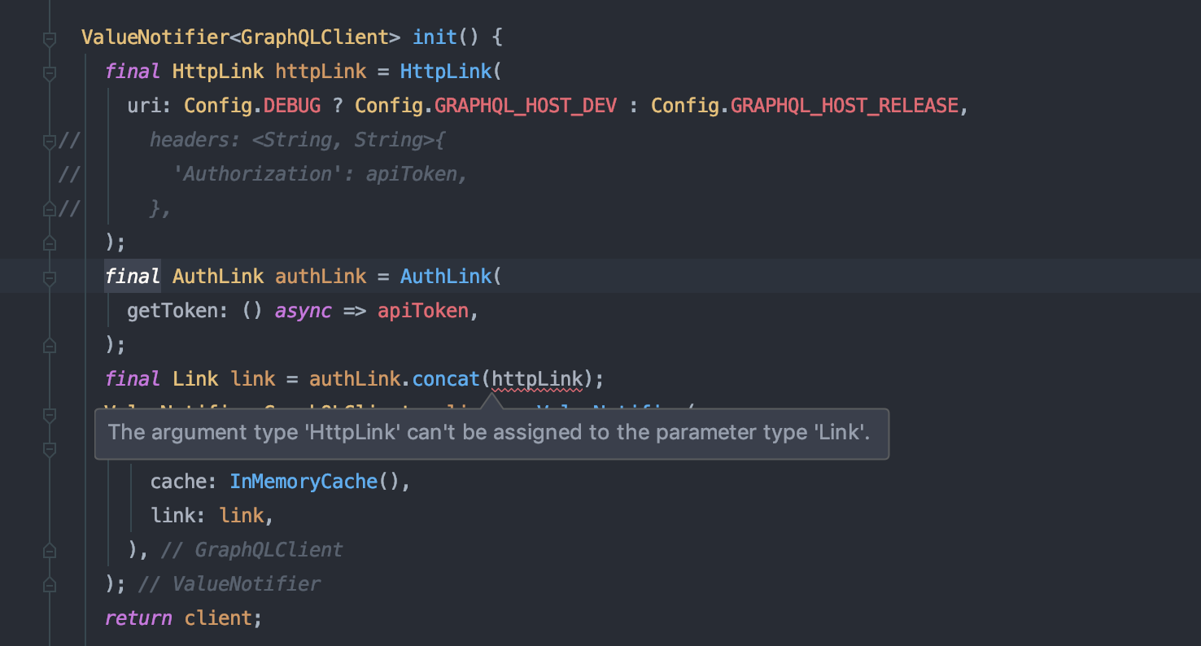Click the Config.GRAPHQL_HOST_RELEASE constant
The width and height of the screenshot is (1201, 646).
pyautogui.click(x=843, y=105)
